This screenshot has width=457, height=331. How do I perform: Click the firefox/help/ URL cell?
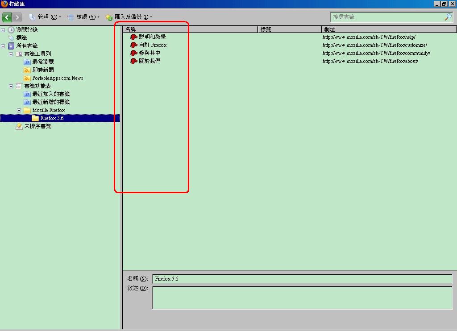pyautogui.click(x=369, y=37)
